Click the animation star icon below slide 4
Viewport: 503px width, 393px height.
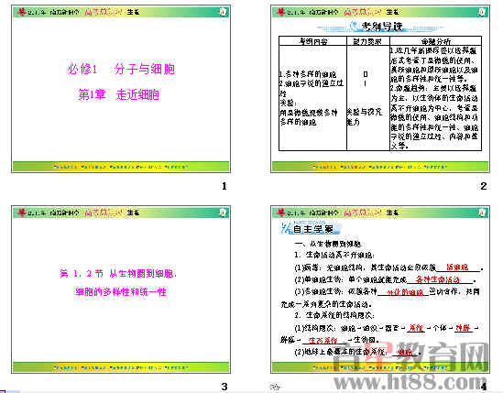click(275, 387)
